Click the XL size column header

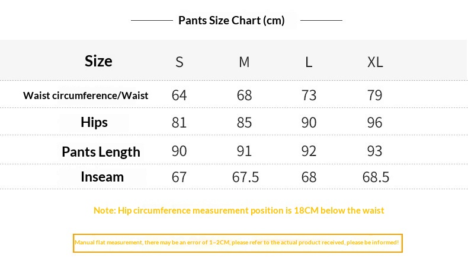pyautogui.click(x=375, y=62)
